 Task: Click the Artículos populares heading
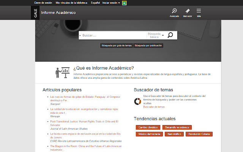click(x=62, y=90)
